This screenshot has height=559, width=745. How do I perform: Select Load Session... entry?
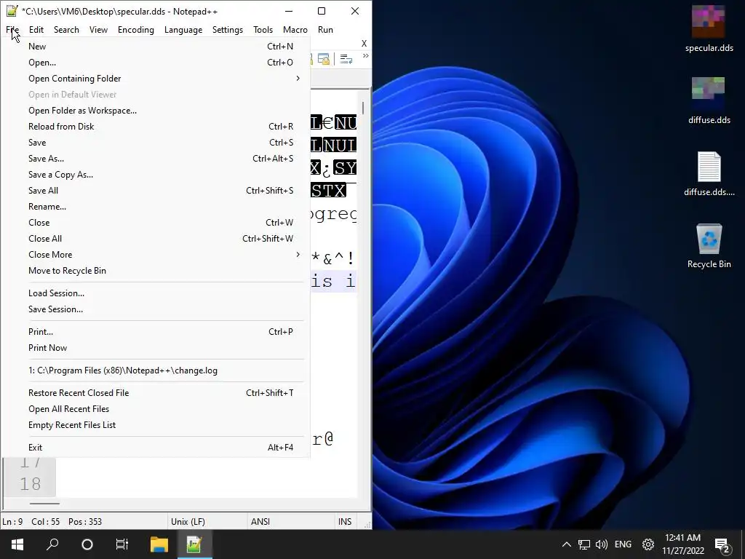tap(155, 293)
